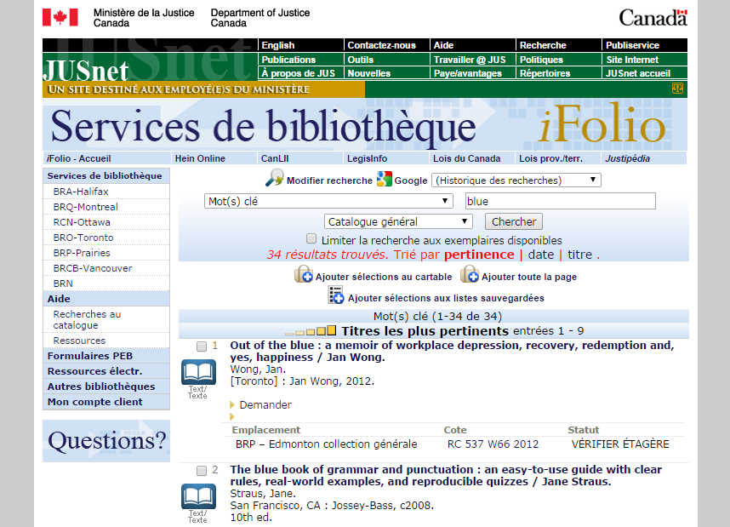Click the search field containing blue
The image size is (730, 527).
click(x=560, y=201)
